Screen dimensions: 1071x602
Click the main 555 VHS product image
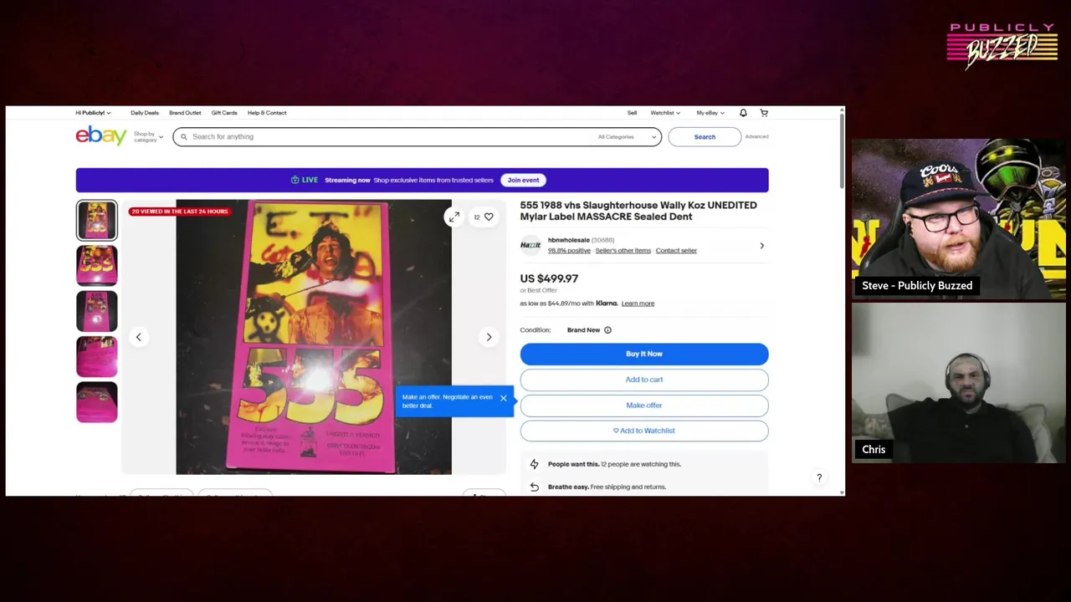tap(314, 337)
